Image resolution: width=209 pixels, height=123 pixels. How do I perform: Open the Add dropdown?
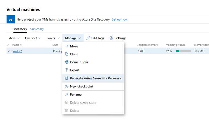(14, 38)
